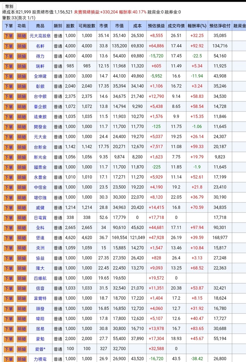
Task: View 明細 for 中信金
Action: [22, 188]
